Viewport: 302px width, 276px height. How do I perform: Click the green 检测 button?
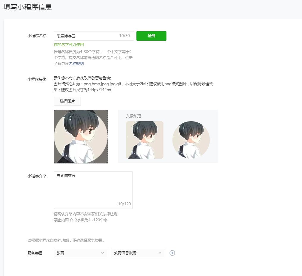(151, 36)
